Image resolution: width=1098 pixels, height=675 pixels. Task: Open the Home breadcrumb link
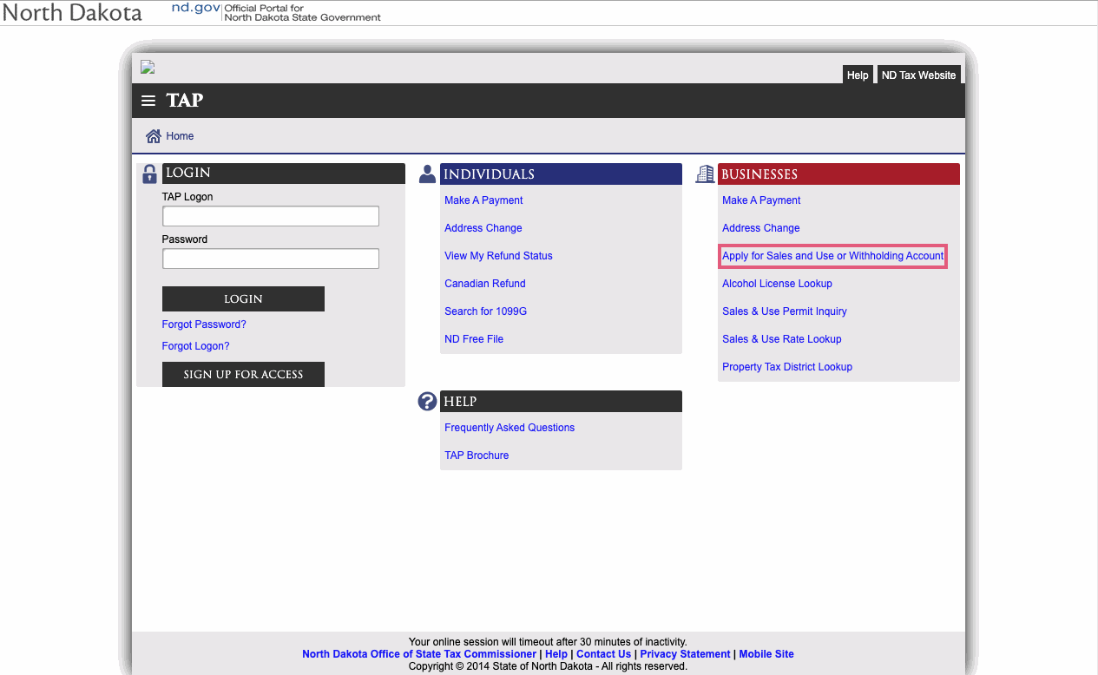pyautogui.click(x=180, y=136)
